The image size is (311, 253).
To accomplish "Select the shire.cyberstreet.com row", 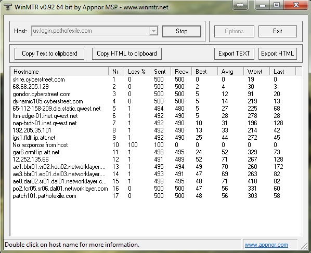I will click(155, 79).
